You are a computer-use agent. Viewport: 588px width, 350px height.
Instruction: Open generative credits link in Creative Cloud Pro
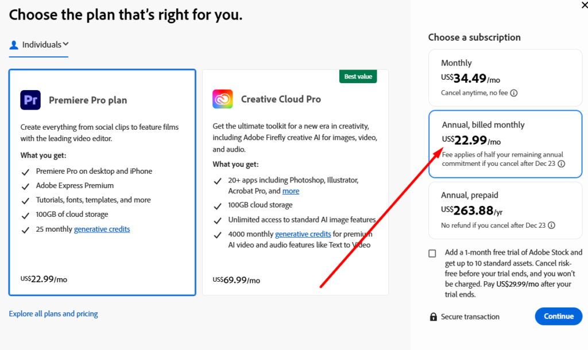tap(303, 234)
